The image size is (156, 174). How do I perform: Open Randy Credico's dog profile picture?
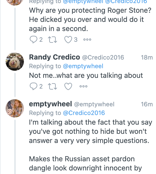(x=15, y=61)
